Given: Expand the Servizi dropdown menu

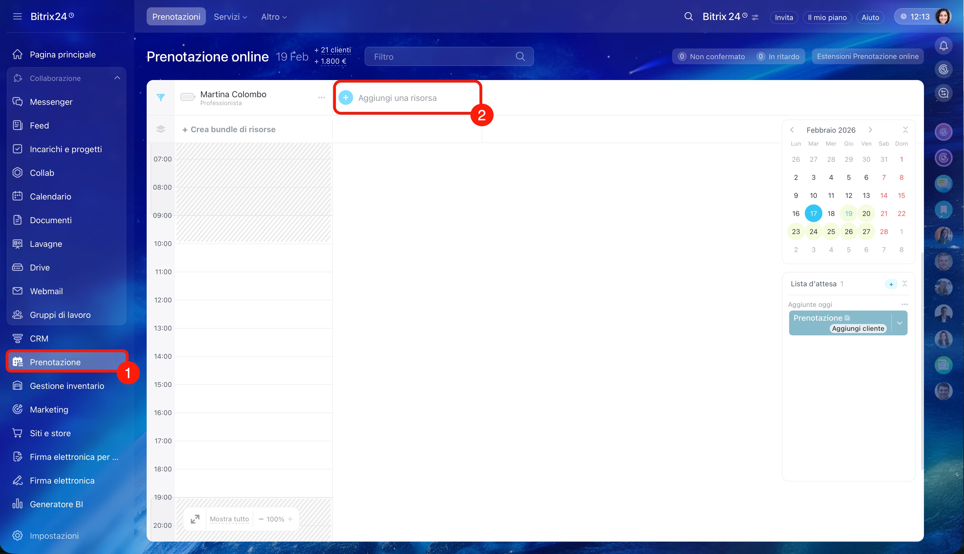Looking at the screenshot, I should [230, 17].
